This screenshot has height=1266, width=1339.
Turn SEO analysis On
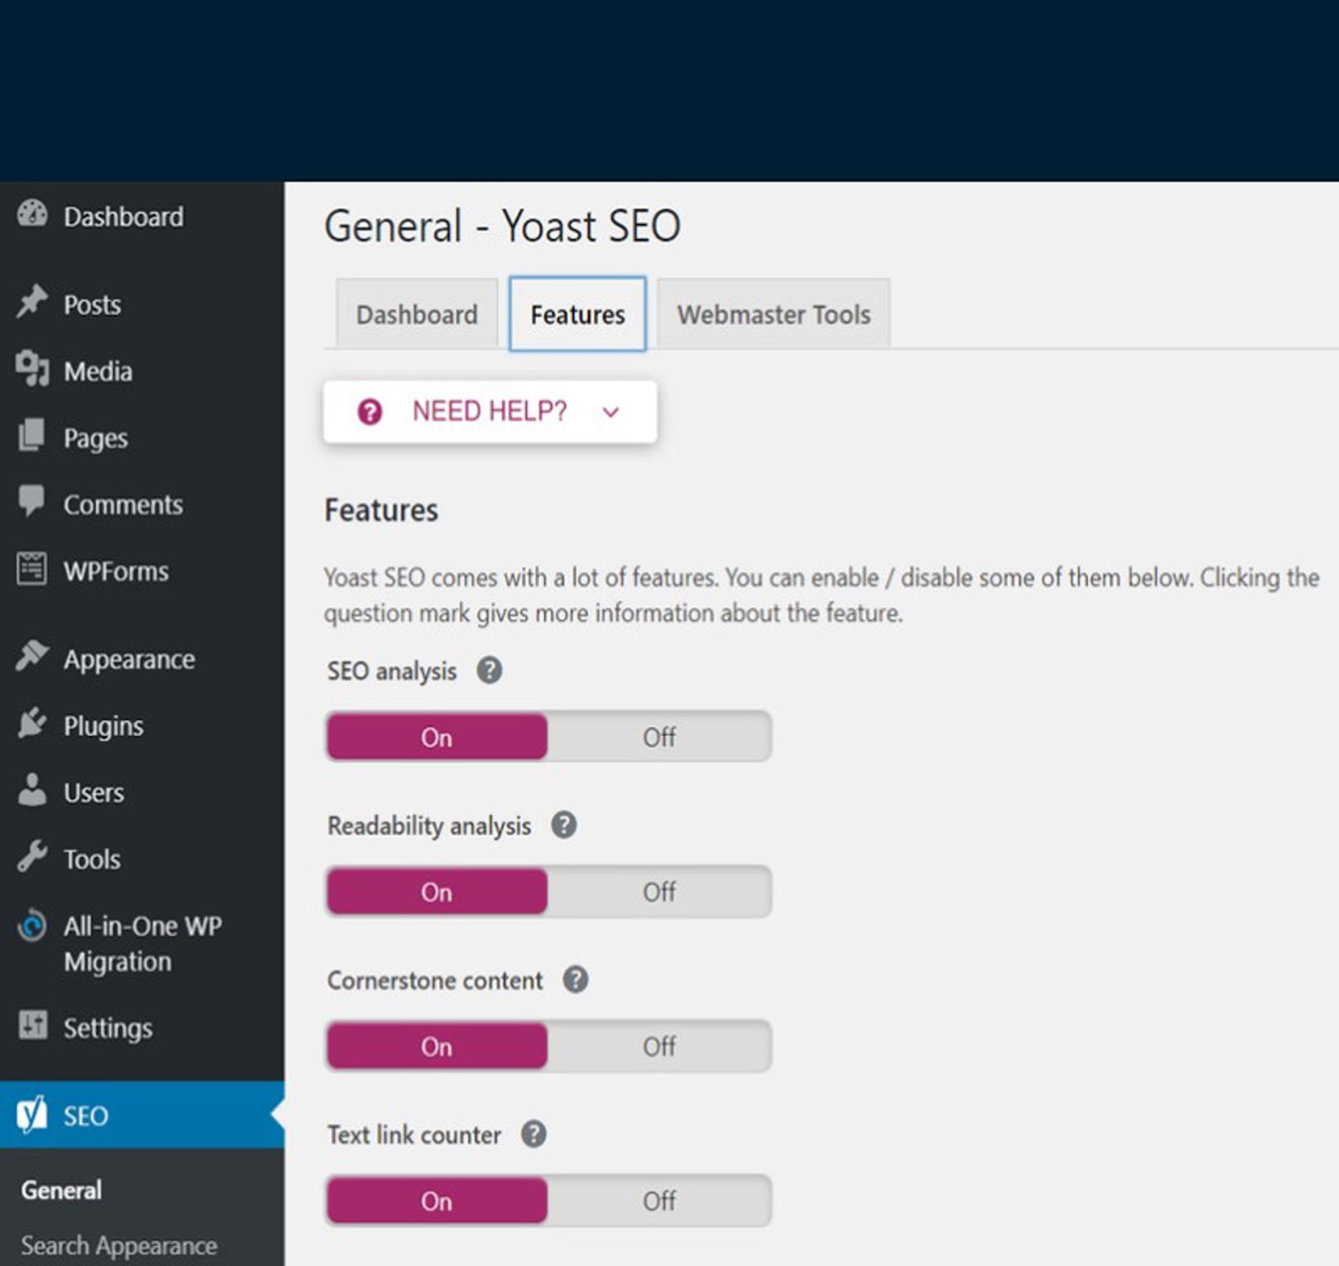436,737
